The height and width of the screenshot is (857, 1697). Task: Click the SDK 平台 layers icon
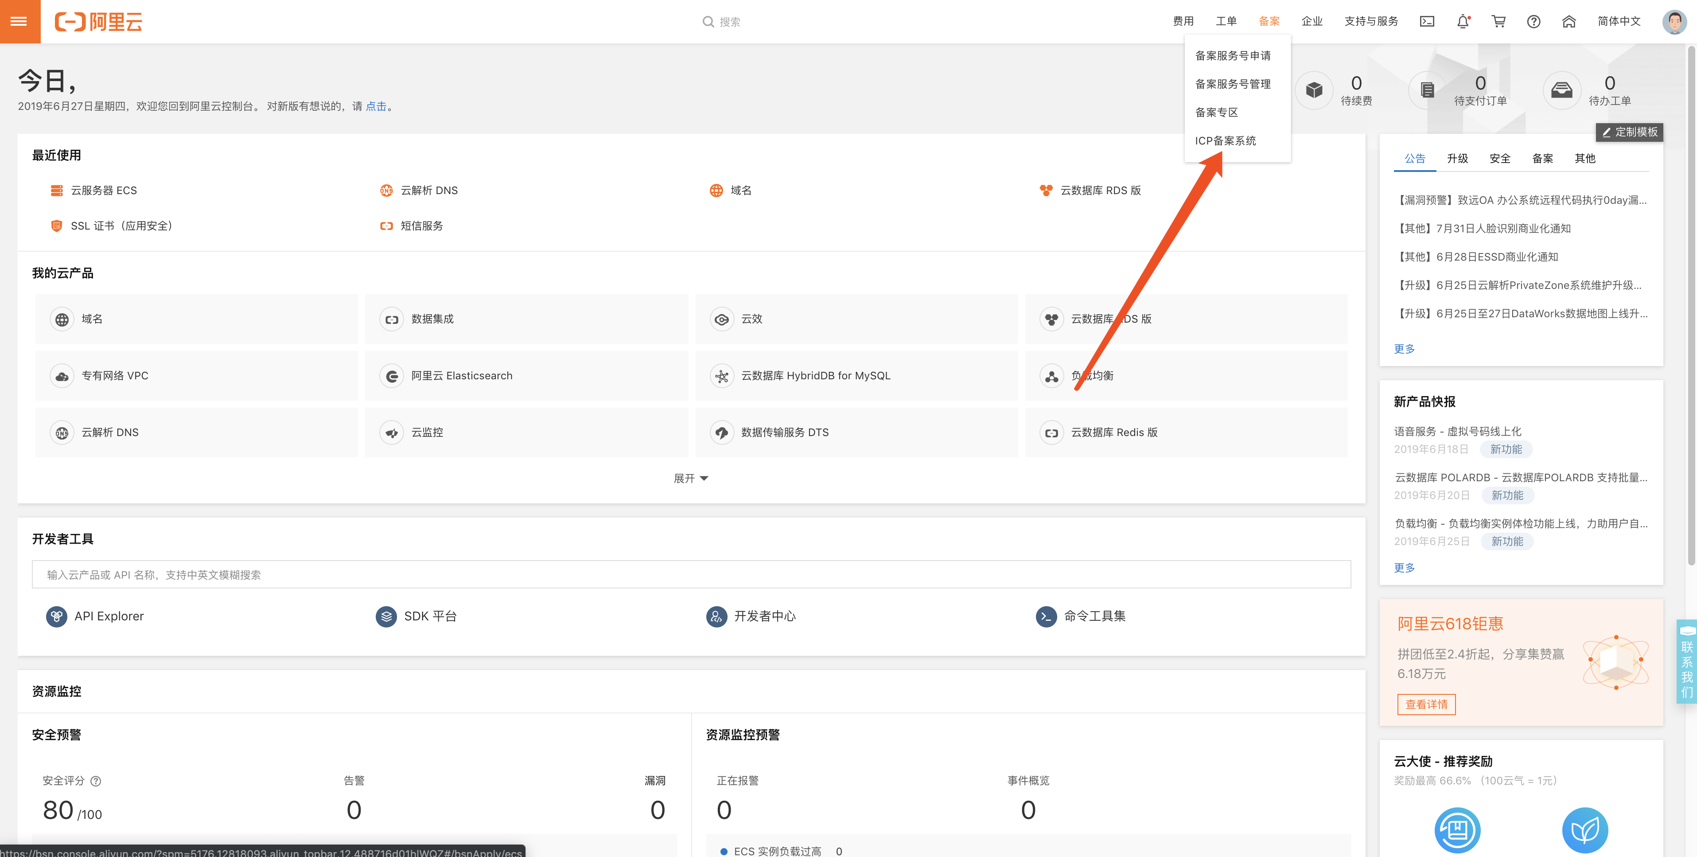387,616
